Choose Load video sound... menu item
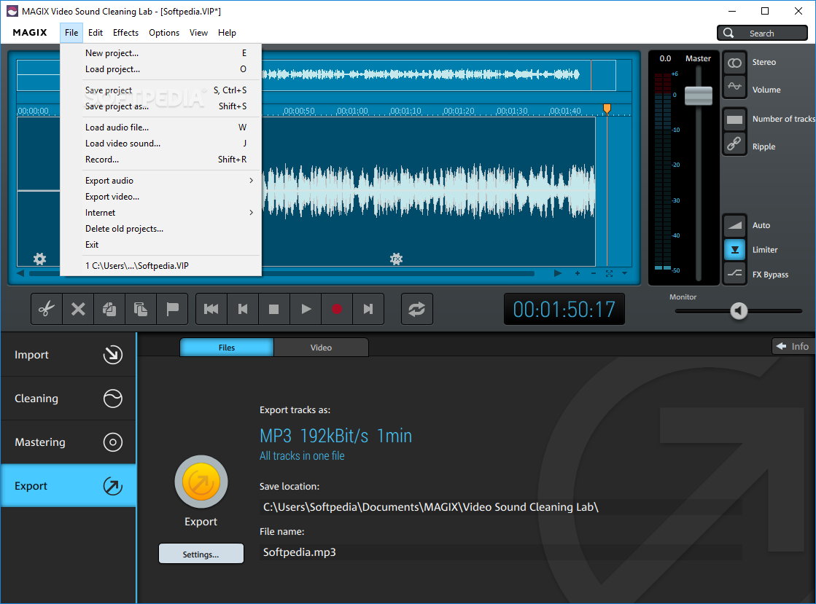 161,144
